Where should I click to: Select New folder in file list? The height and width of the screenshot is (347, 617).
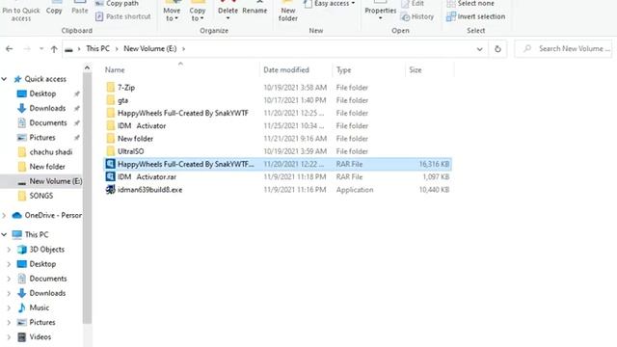coord(278,139)
